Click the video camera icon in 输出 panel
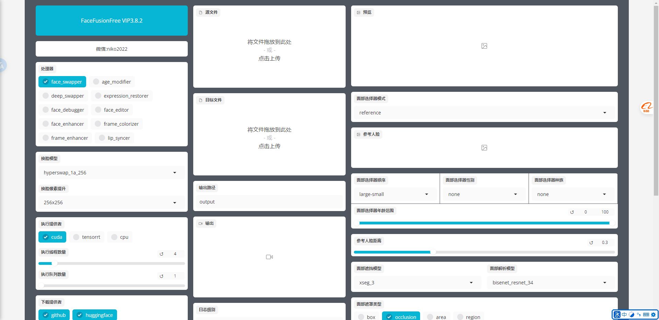The width and height of the screenshot is (659, 320). pos(269,257)
